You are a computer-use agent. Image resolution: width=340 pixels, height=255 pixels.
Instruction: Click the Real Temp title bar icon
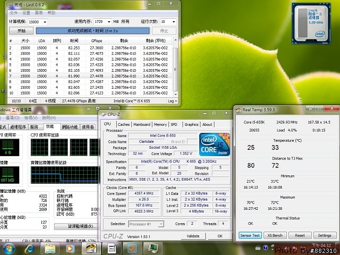[238, 110]
